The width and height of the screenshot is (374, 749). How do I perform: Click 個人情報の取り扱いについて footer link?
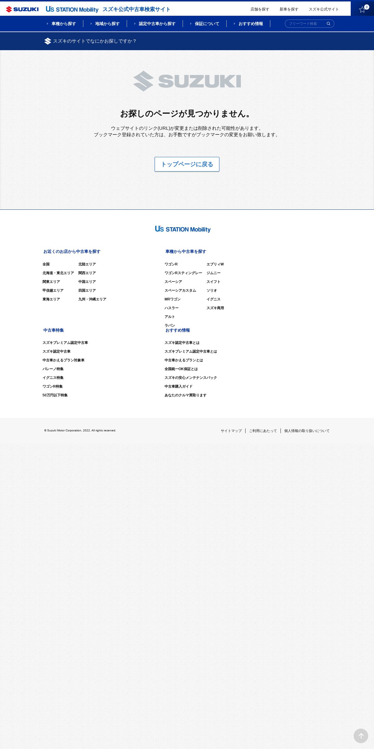[x=307, y=431]
